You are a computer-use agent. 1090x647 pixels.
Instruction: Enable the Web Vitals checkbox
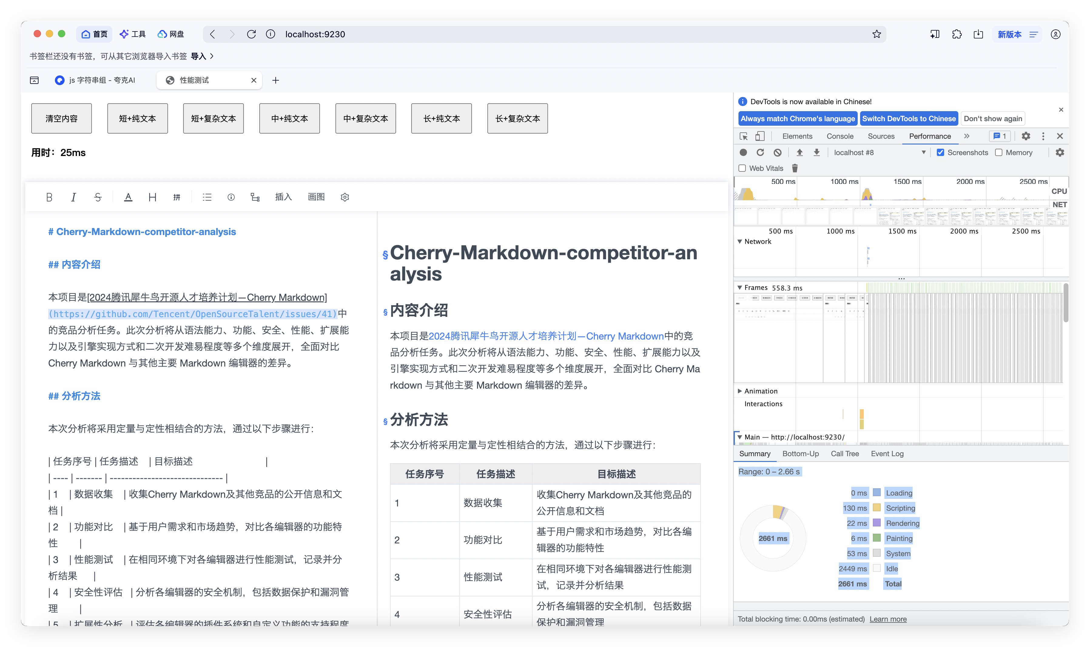coord(742,168)
